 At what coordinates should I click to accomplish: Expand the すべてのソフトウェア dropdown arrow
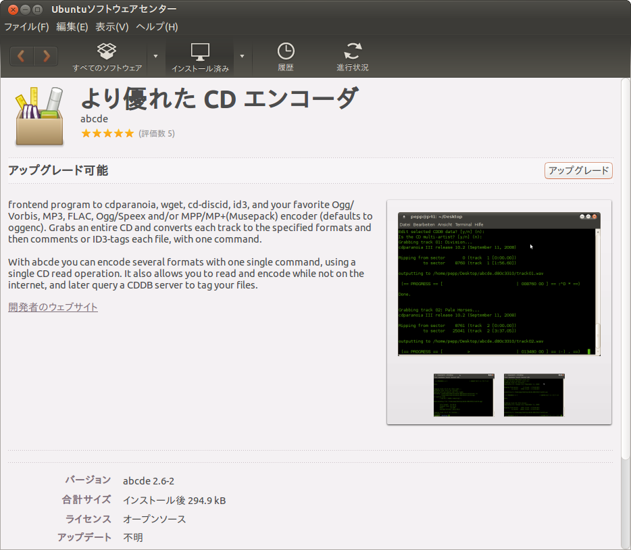click(x=155, y=56)
